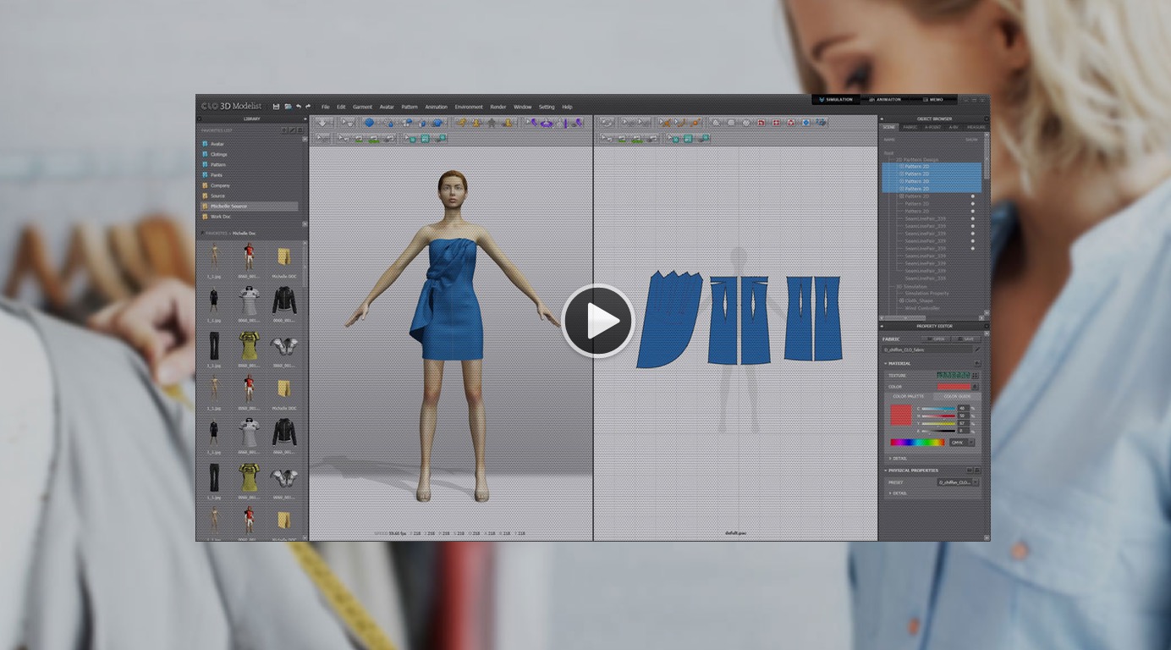Image resolution: width=1171 pixels, height=650 pixels.
Task: Click the Save button in Property Editor
Action: 968,339
